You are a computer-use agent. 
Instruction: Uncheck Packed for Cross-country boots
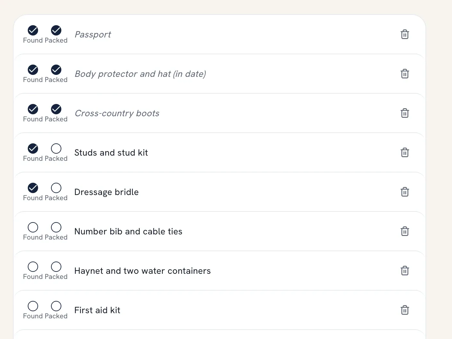(56, 109)
